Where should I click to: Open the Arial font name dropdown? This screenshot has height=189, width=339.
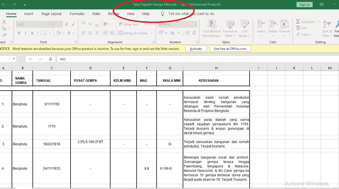tap(48, 24)
